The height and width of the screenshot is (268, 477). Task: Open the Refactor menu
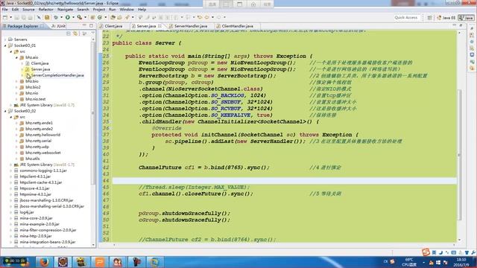point(46,10)
